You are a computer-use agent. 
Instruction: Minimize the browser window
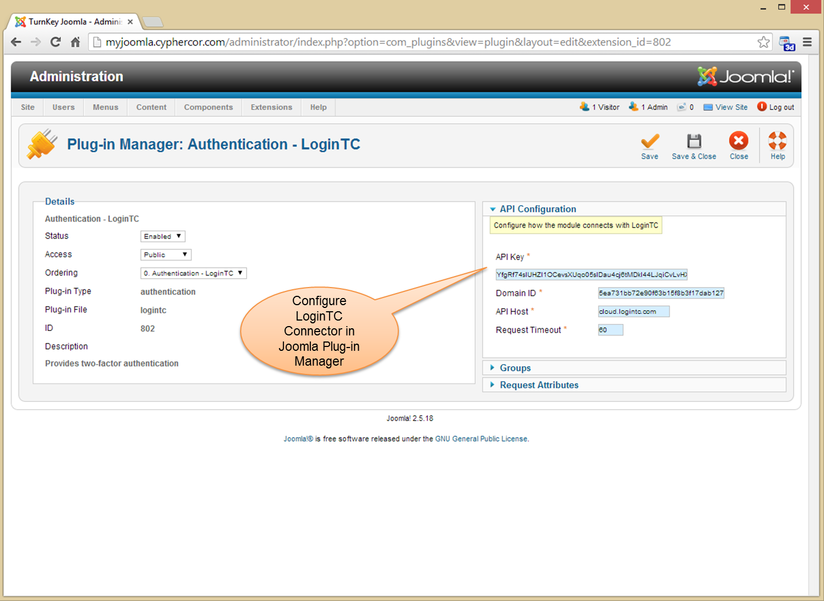click(x=763, y=7)
